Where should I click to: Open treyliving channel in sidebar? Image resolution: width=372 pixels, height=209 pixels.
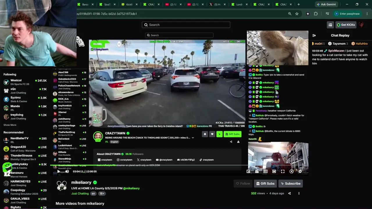coord(25,117)
